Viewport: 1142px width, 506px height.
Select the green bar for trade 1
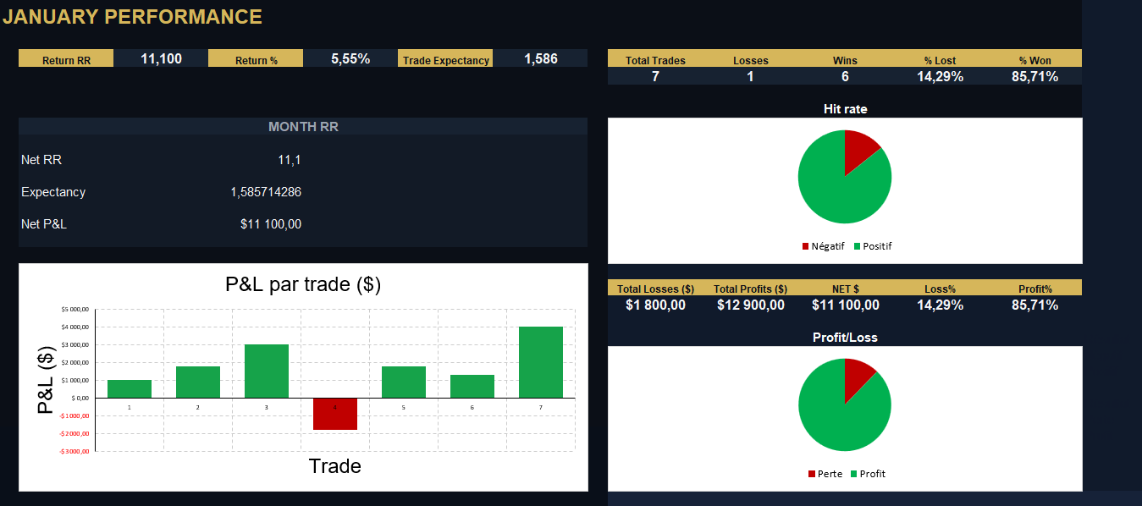130,388
